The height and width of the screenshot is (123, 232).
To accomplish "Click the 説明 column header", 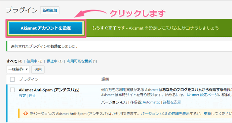I will 105,79.
